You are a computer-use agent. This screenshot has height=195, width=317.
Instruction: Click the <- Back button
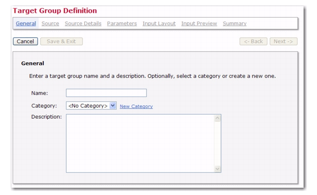click(253, 41)
